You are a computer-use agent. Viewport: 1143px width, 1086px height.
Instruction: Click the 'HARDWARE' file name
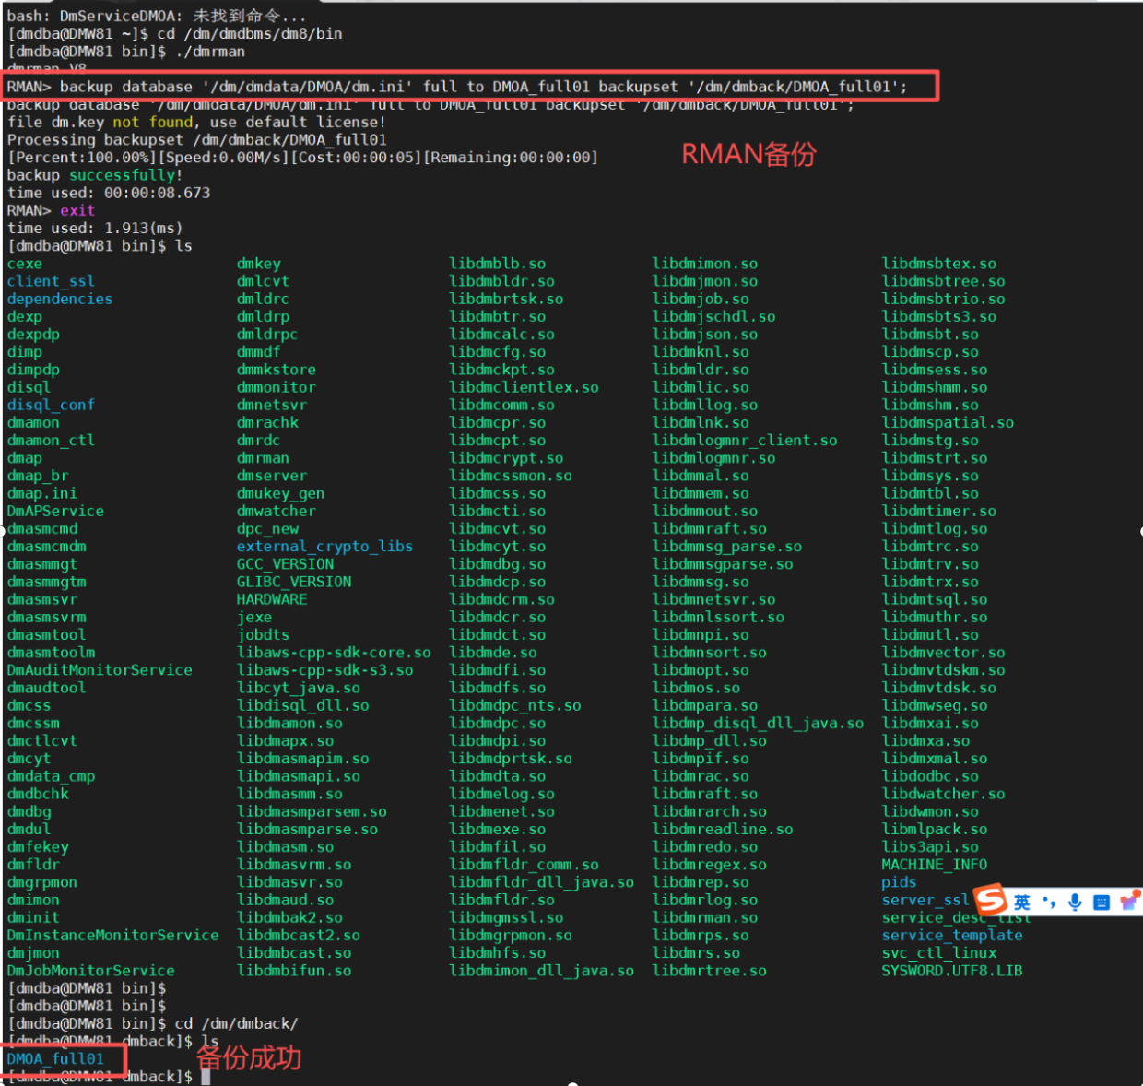(272, 599)
